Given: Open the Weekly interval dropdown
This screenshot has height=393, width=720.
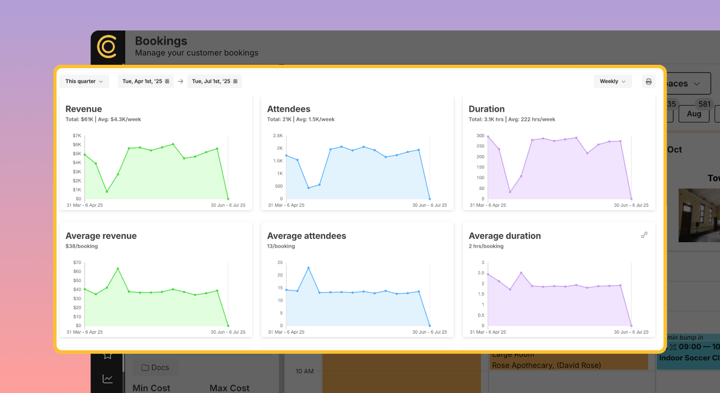Looking at the screenshot, I should tap(613, 81).
